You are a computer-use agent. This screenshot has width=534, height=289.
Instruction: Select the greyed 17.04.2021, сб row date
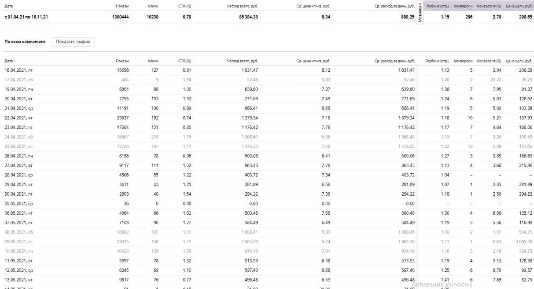coord(18,80)
